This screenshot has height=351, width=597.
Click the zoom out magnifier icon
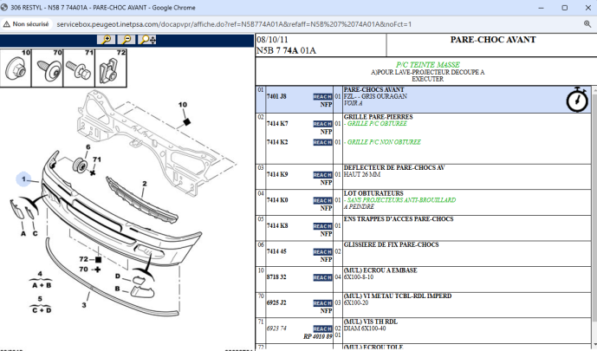point(127,39)
